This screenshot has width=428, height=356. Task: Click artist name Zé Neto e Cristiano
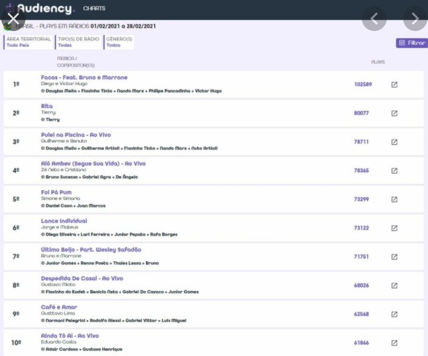pos(63,169)
